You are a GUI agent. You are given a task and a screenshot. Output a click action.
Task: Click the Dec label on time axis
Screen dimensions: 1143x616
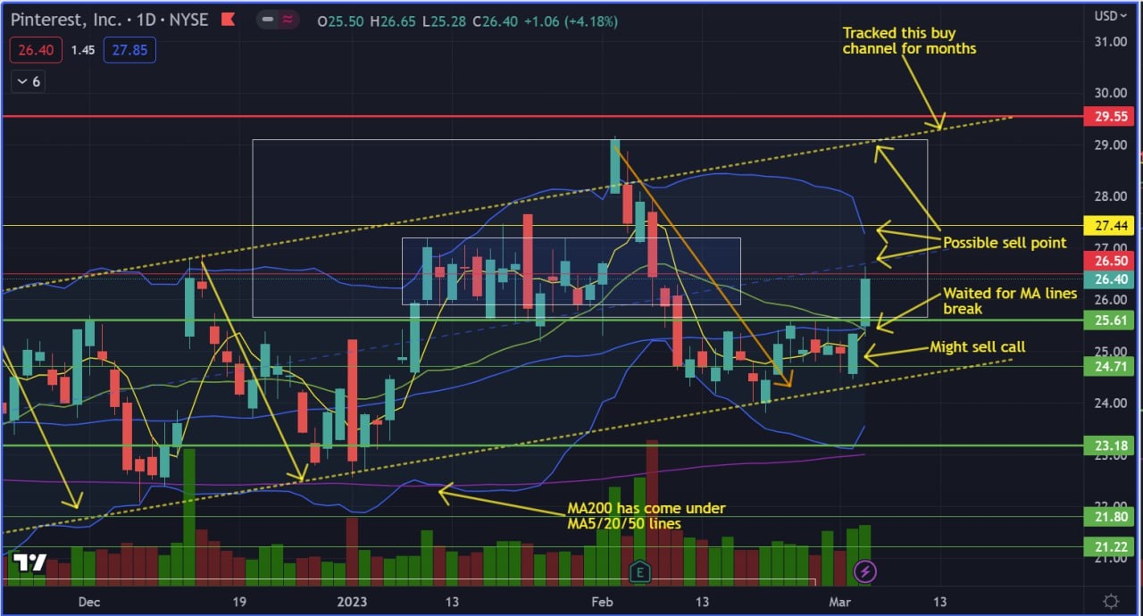coord(88,602)
